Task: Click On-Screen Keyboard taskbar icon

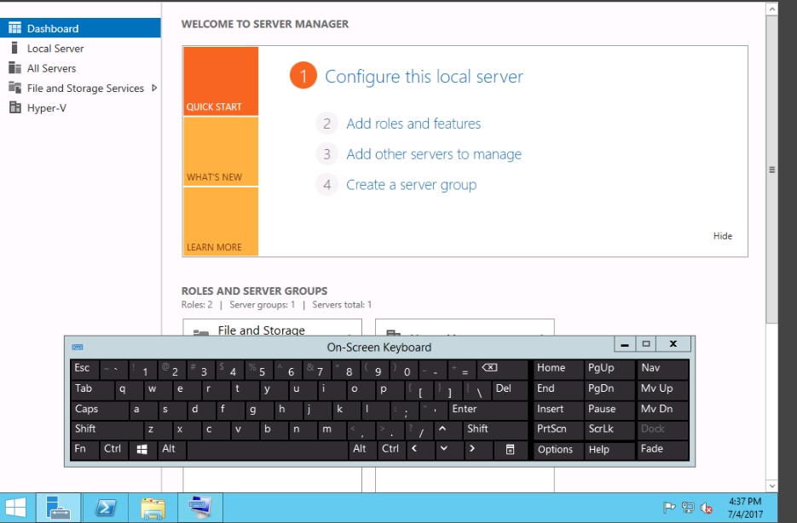Action: [199, 508]
